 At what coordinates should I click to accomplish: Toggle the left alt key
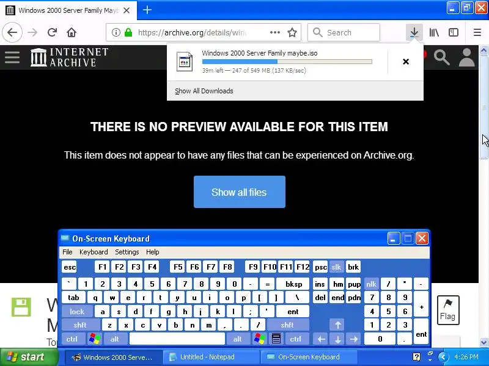[x=115, y=339]
